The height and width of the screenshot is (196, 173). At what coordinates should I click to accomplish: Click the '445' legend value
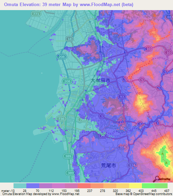tap(154, 191)
